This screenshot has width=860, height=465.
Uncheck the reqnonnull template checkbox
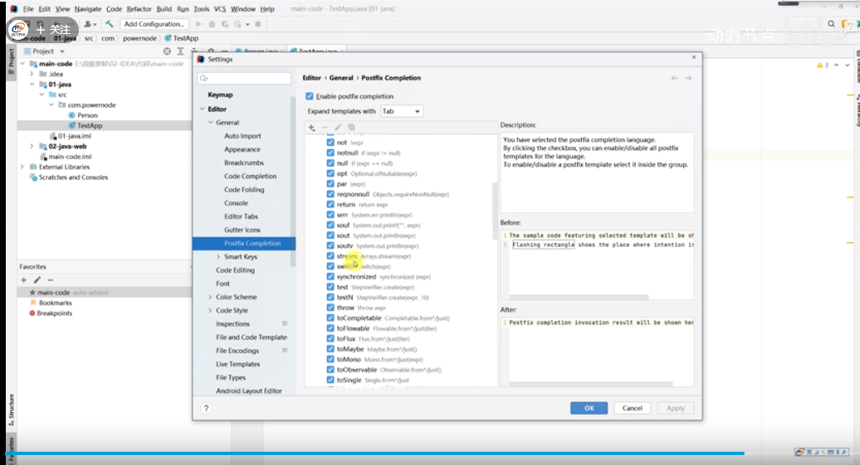coord(330,194)
